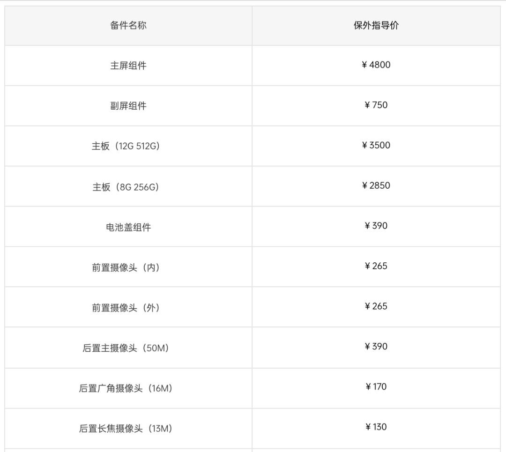This screenshot has height=452, width=506.
Task: Select the 主屏组件 cell
Action: pyautogui.click(x=128, y=66)
